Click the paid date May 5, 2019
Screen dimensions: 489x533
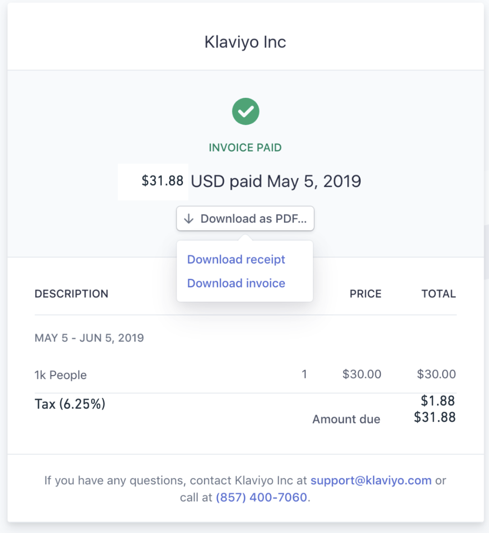tap(314, 181)
